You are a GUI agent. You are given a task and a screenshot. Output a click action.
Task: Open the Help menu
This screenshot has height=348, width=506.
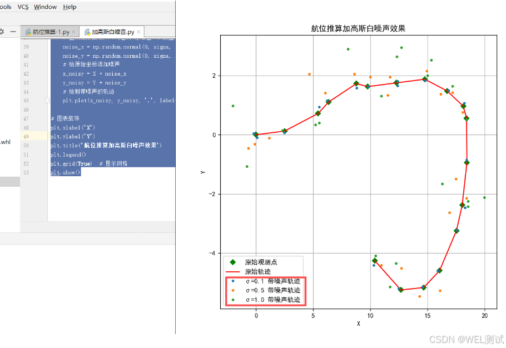(x=70, y=7)
